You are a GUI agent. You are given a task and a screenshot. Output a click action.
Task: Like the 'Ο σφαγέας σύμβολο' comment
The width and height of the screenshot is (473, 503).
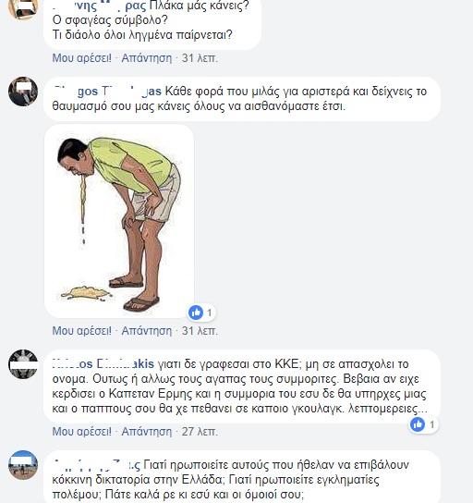(x=81, y=58)
